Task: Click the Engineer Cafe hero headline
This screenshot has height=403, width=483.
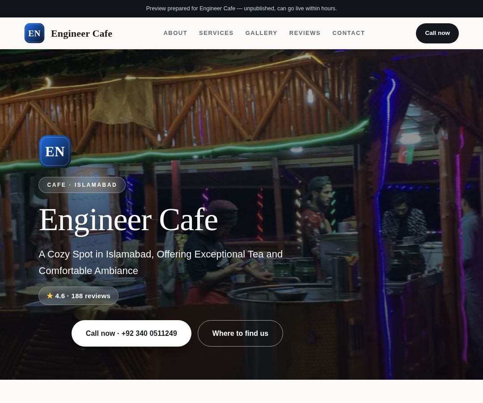Action: point(128,220)
